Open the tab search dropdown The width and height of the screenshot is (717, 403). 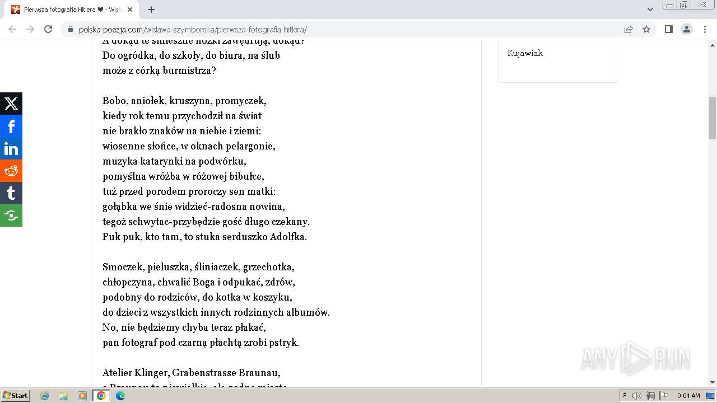tap(650, 10)
